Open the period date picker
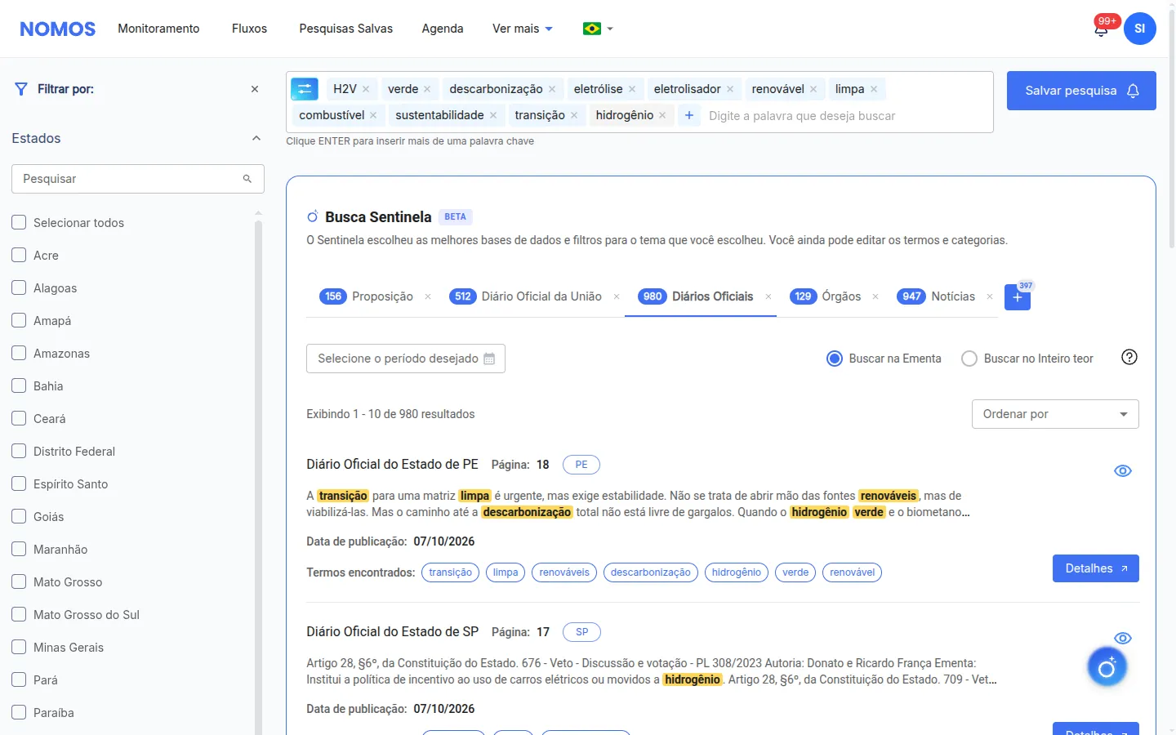 click(x=406, y=359)
